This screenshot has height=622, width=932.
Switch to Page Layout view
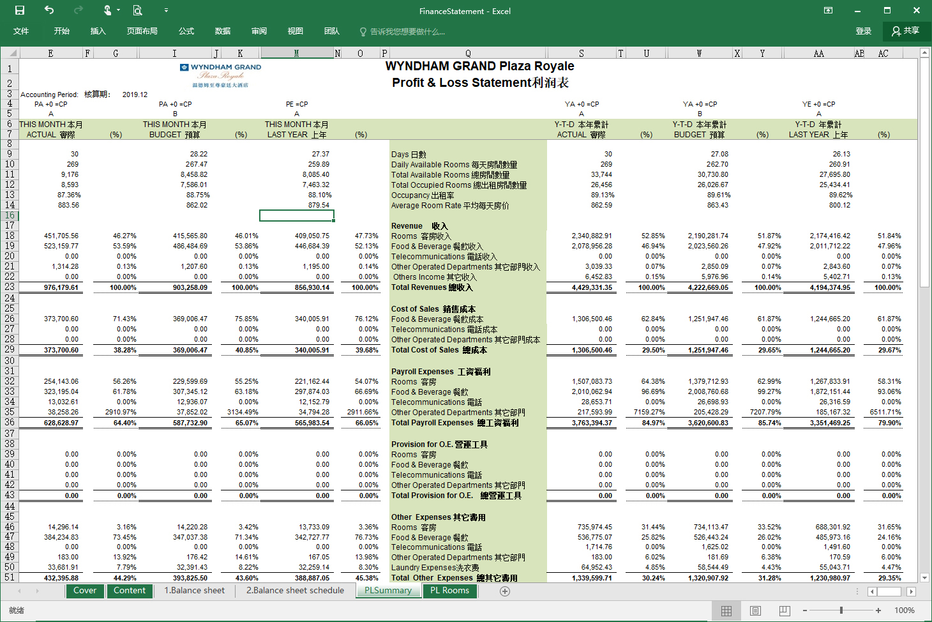pos(755,611)
